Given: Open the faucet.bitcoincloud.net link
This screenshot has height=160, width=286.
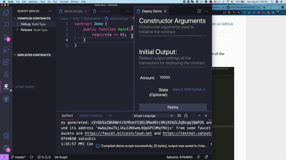Looking at the screenshot, I should coord(118,133).
